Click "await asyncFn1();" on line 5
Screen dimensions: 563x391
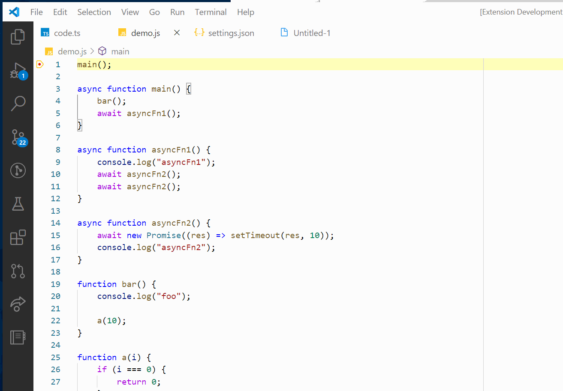point(139,113)
